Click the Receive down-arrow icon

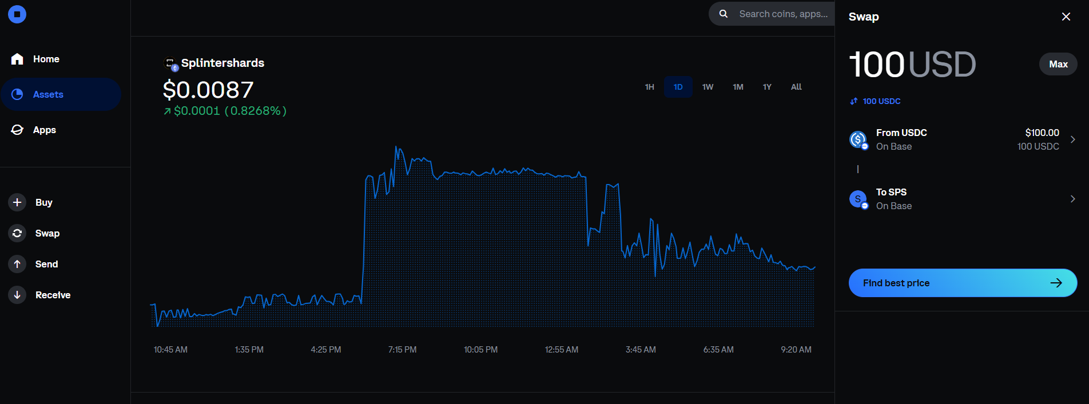point(17,295)
